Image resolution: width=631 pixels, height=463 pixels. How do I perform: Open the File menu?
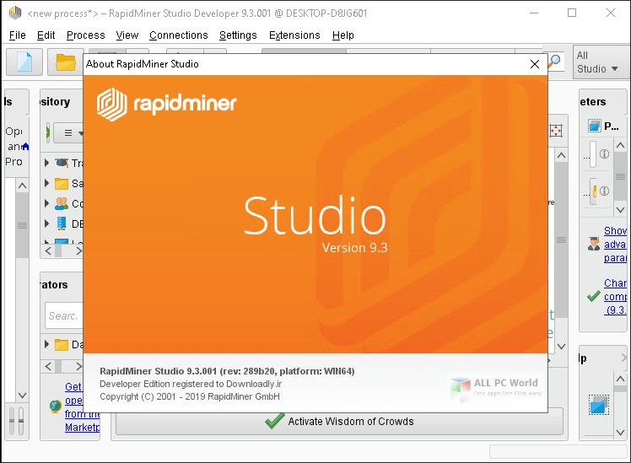pyautogui.click(x=18, y=35)
